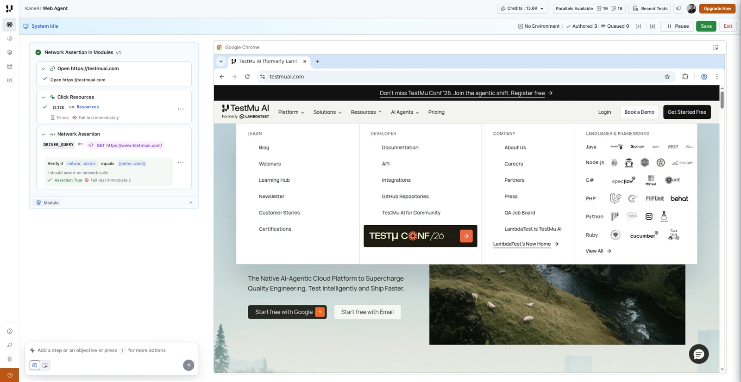Viewport: 741px width, 382px height.
Task: Collapse the Resources menu
Action: coord(366,112)
